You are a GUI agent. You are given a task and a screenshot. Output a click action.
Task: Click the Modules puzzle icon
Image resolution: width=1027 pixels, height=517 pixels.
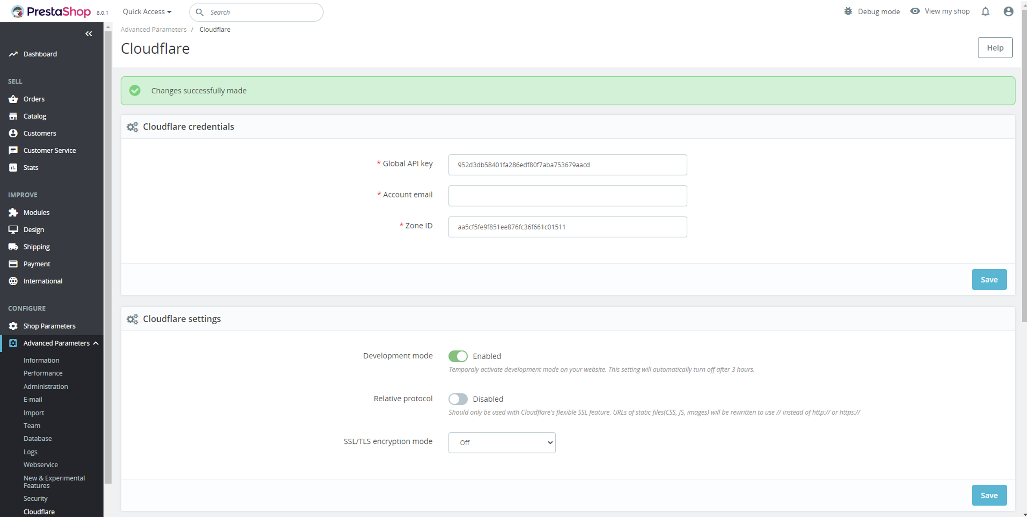[x=13, y=212]
